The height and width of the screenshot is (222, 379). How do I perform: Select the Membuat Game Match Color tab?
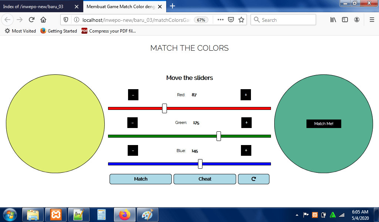pos(121,7)
